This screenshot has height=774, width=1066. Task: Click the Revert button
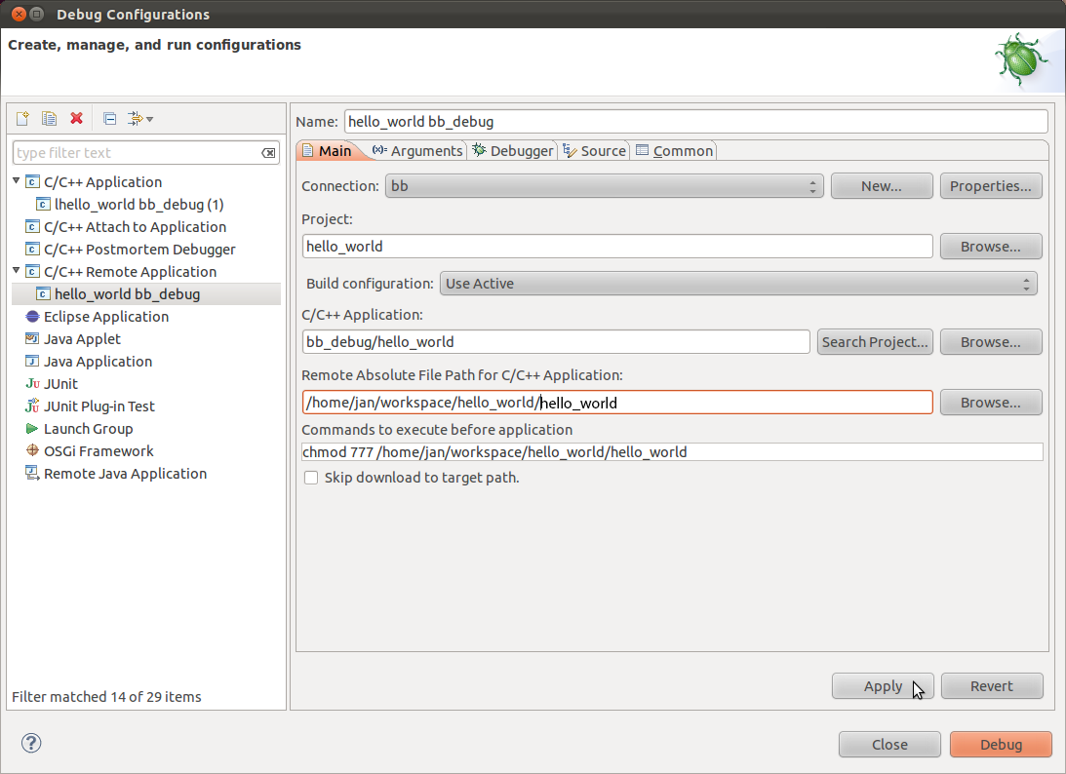[992, 685]
